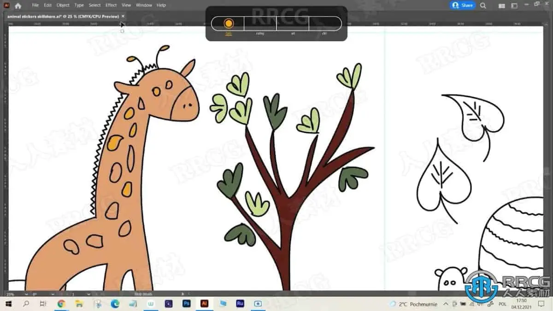Click the Blob Brush status text

pyautogui.click(x=142, y=294)
